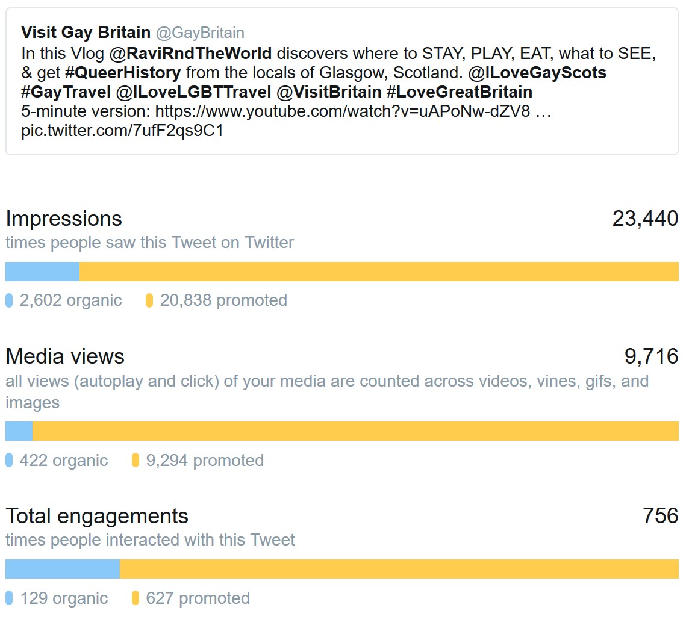Image resolution: width=689 pixels, height=631 pixels.
Task: Click yellow legend dot beside 9,294 promoted
Action: (136, 461)
